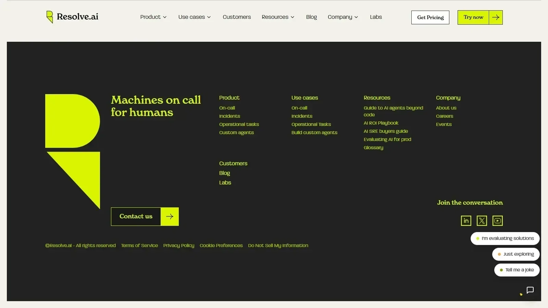
Task: Click the Get Pricing button
Action: 430,17
